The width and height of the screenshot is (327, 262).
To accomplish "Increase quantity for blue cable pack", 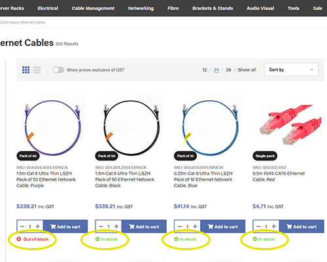I will click(x=195, y=227).
